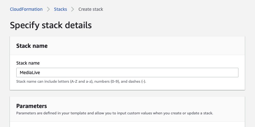Click the Specify stack details page title
The height and width of the screenshot is (127, 255).
point(51,25)
